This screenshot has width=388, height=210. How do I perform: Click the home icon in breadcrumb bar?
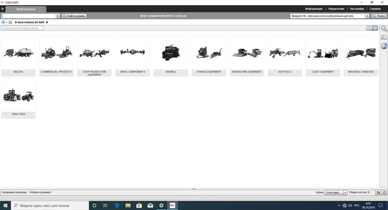[x=10, y=22]
